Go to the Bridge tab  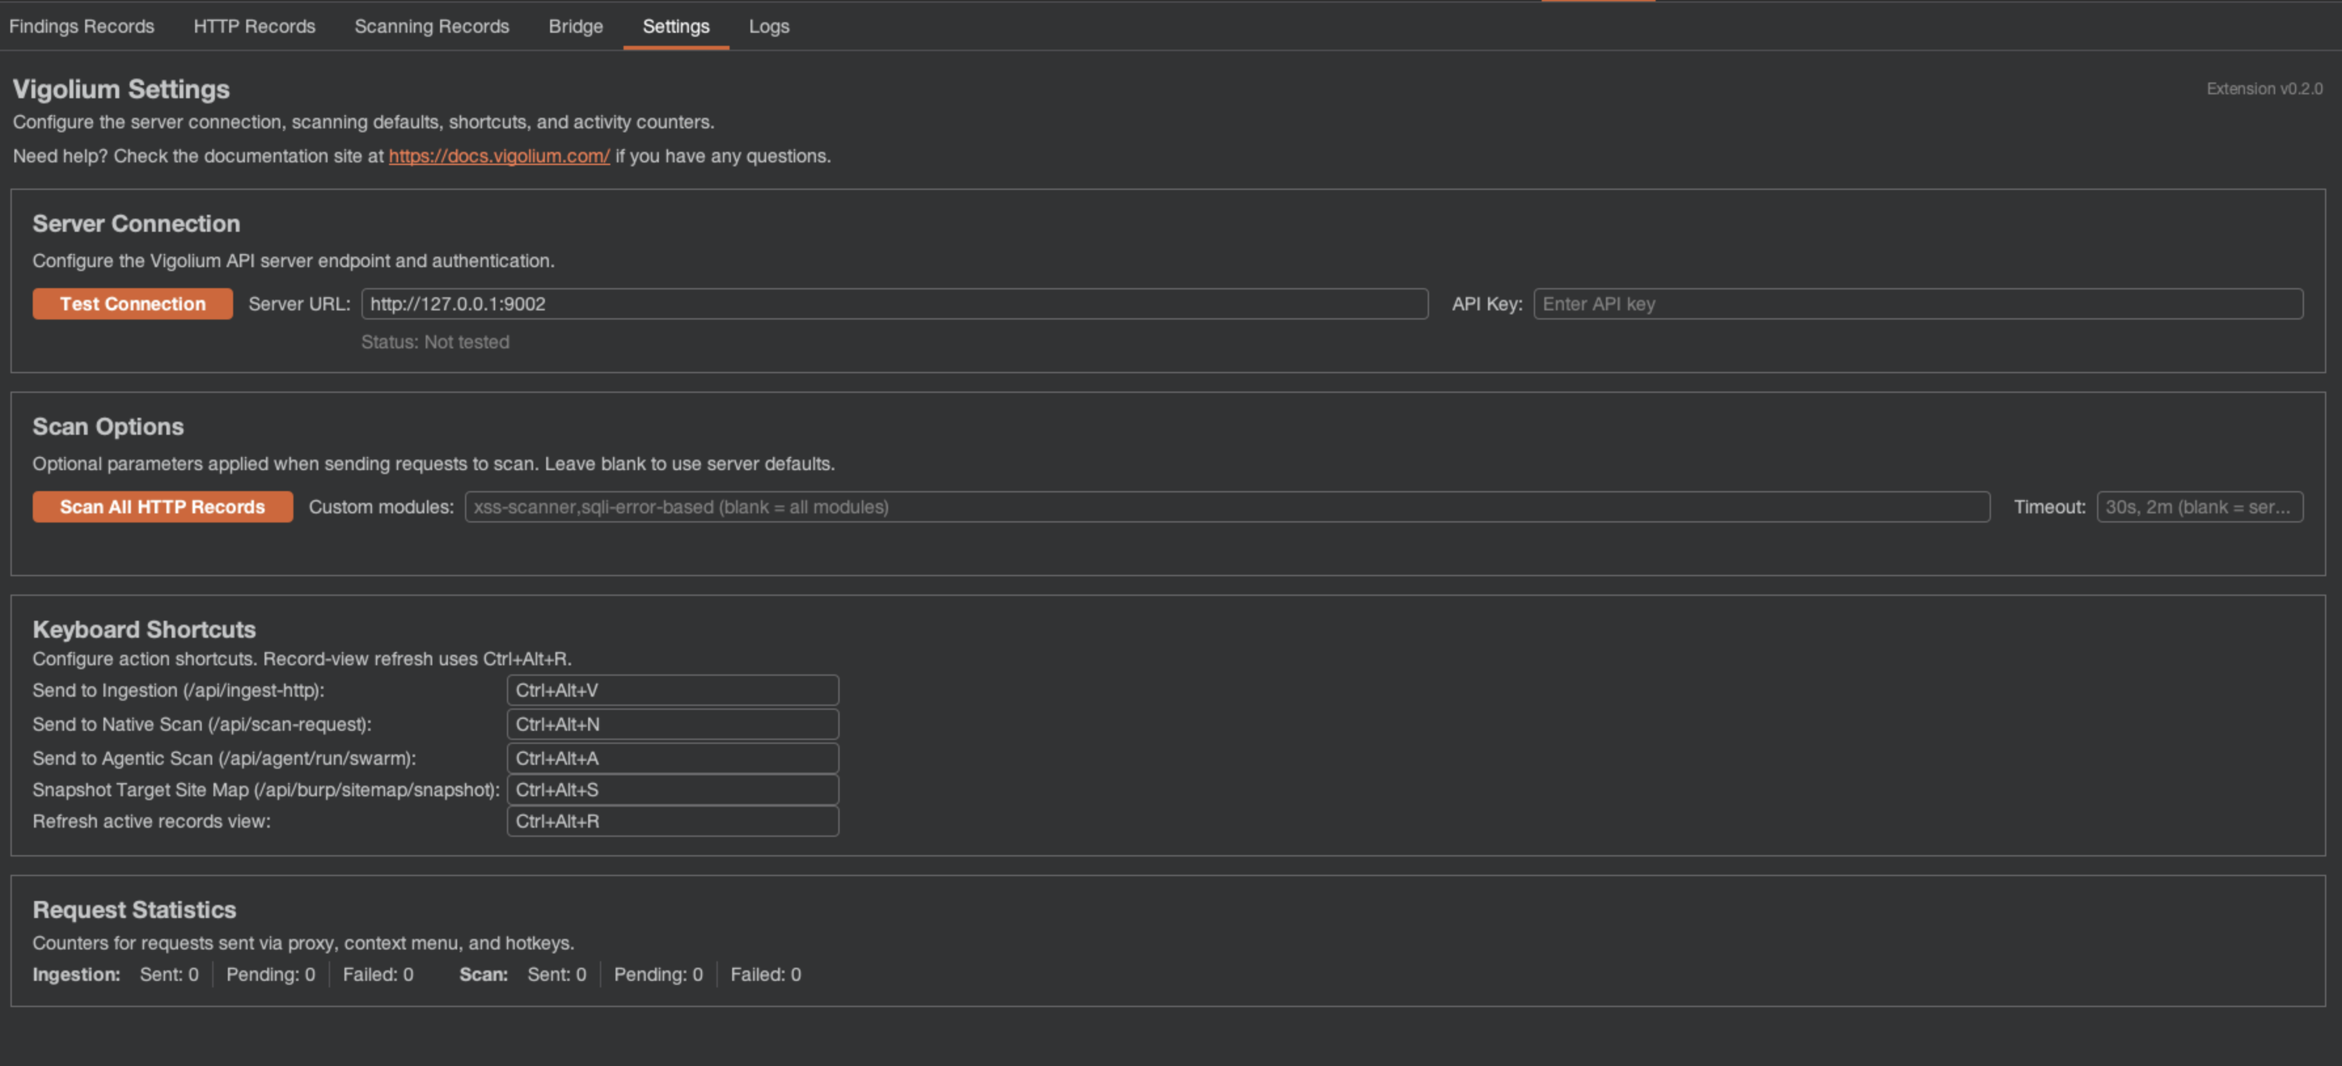tap(576, 26)
